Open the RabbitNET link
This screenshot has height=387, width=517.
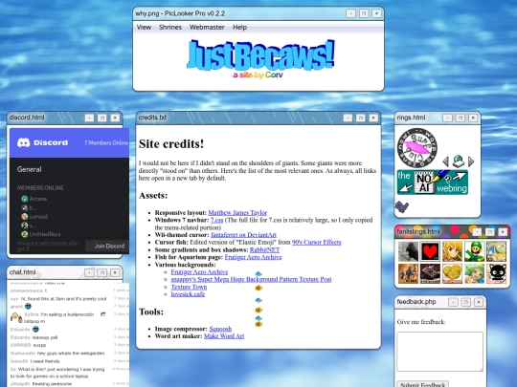click(x=264, y=249)
